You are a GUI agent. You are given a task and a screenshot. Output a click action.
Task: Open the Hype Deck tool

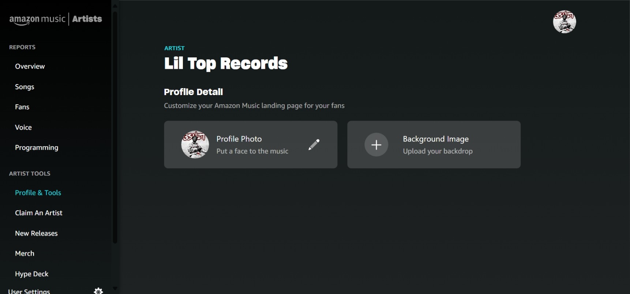(x=32, y=274)
